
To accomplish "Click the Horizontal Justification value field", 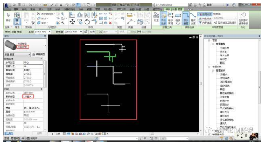I will tap(34, 63).
